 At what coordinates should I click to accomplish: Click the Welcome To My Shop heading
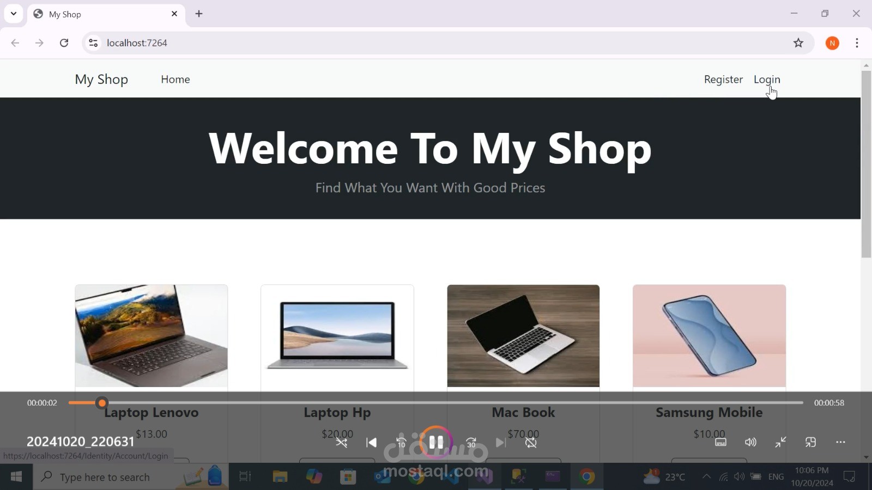[x=430, y=148]
